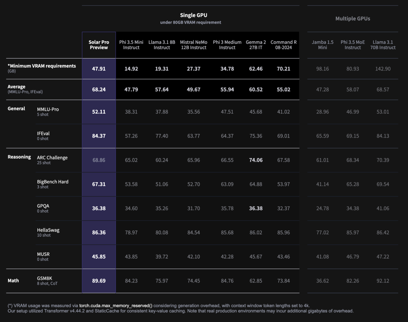Screen dimensions: 408x322
Task: Select Phi 3.5 Mini GPQA score 34.60
Action: pyautogui.click(x=131, y=208)
